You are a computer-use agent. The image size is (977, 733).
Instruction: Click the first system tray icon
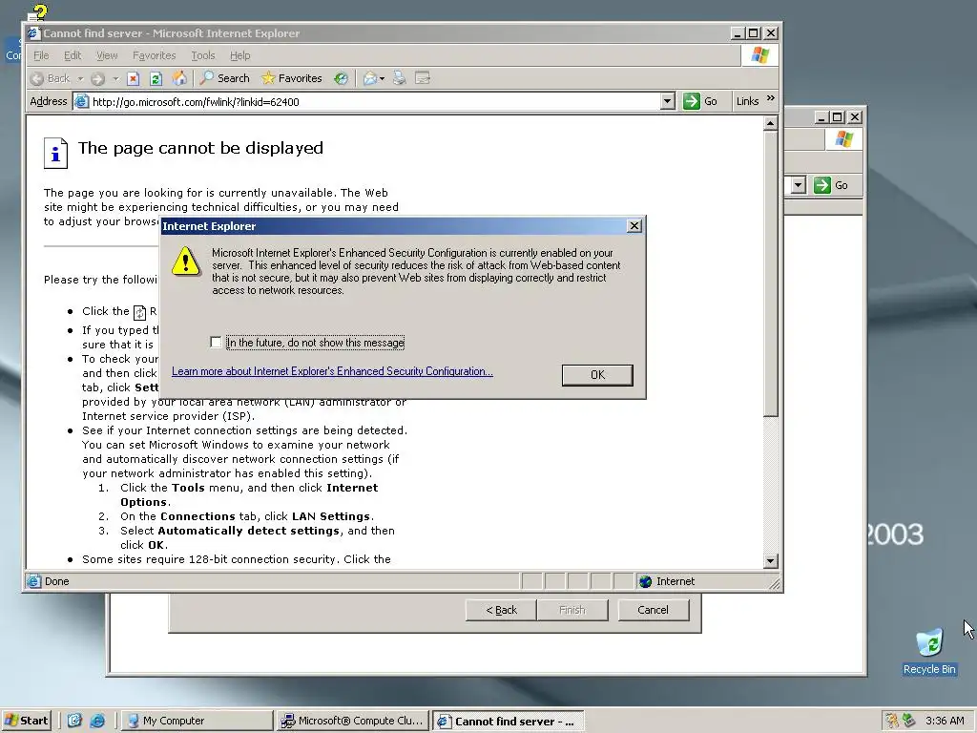(892, 721)
